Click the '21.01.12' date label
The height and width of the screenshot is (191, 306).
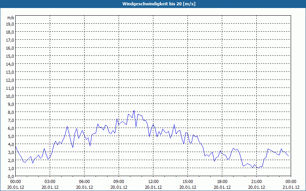[x=291, y=187]
